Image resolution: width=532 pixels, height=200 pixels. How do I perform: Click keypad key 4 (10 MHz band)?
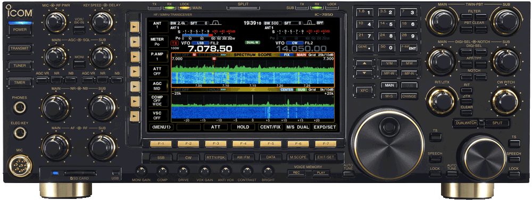(x=365, y=24)
